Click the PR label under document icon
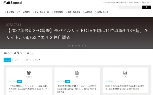Screen dimensions: 153x95 [x=77, y=77]
